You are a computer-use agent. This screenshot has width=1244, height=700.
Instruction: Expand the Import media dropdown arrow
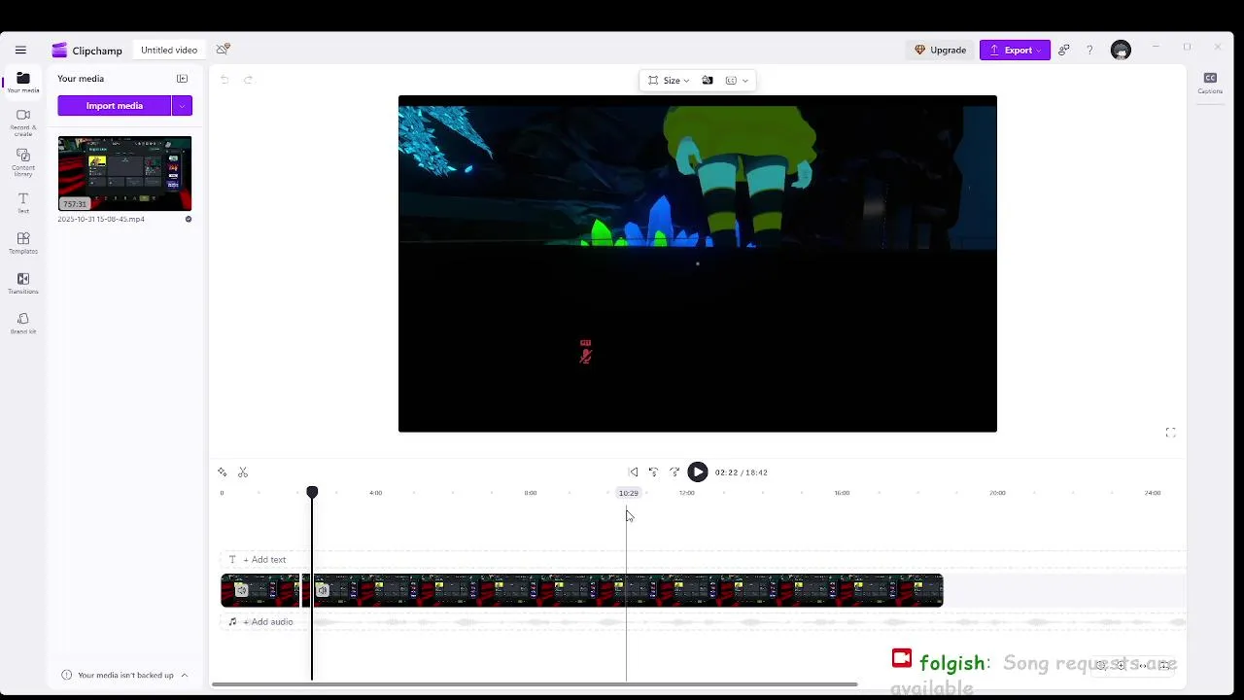tap(182, 105)
